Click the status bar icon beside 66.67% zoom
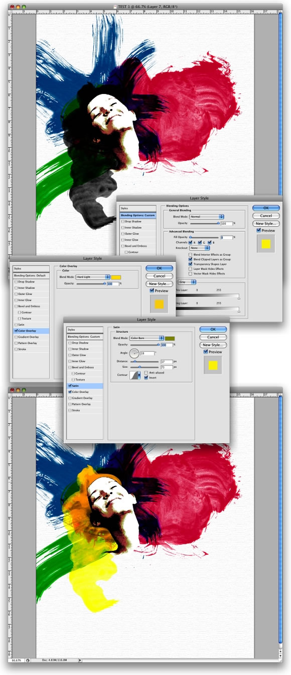Image resolution: width=291 pixels, height=675 pixels. [28, 660]
